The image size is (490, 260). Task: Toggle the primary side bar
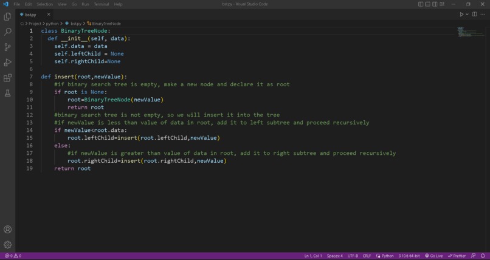click(421, 4)
